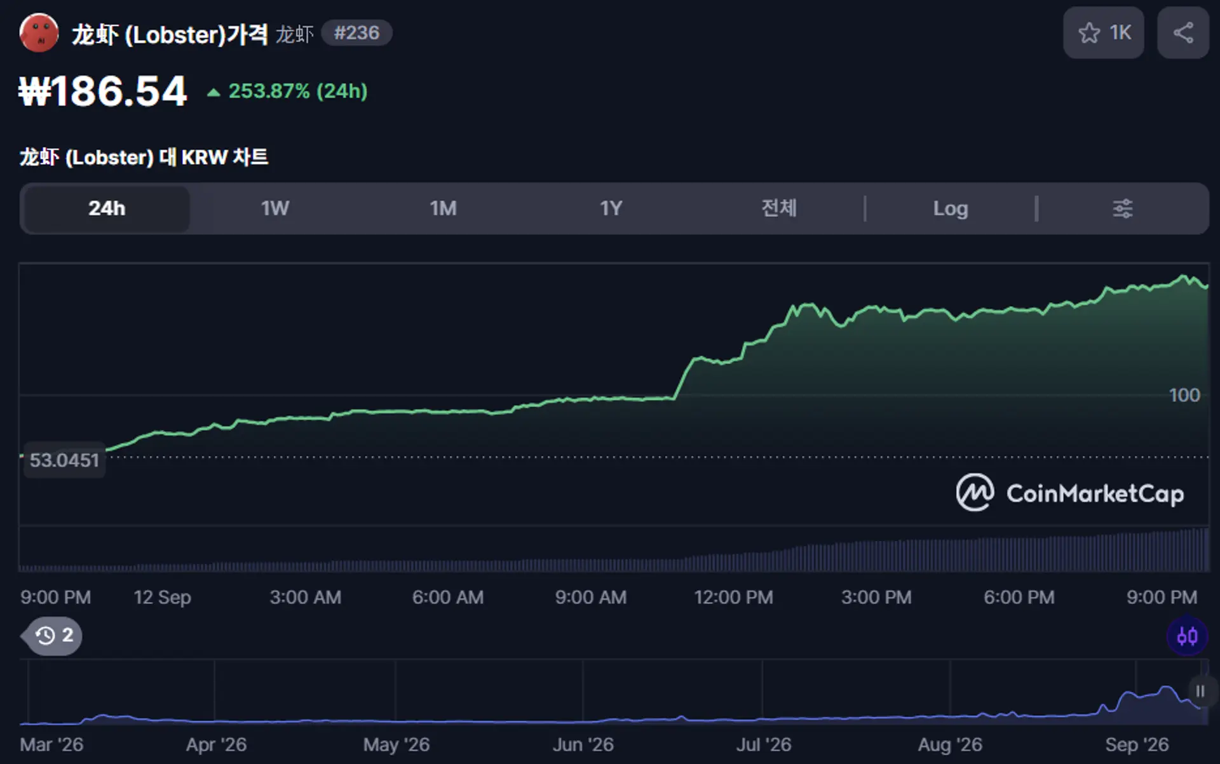Click the green price-up triangle
The width and height of the screenshot is (1220, 764).
click(x=213, y=93)
